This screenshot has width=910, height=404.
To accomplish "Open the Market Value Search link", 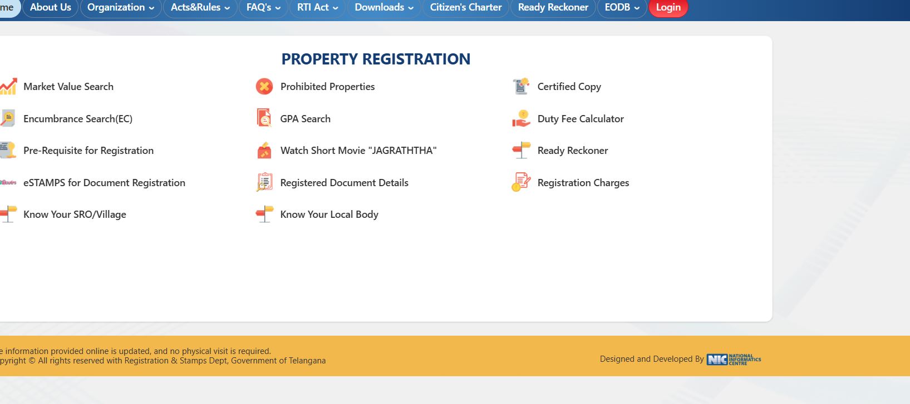I will click(x=68, y=87).
